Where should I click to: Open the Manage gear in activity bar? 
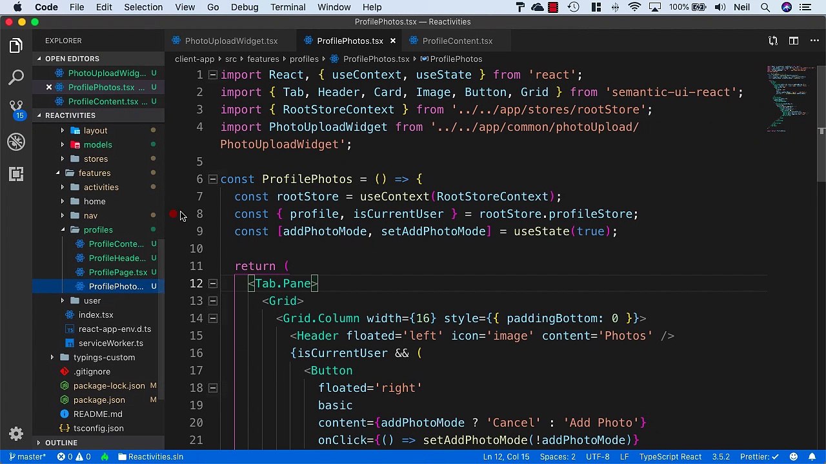coord(16,434)
